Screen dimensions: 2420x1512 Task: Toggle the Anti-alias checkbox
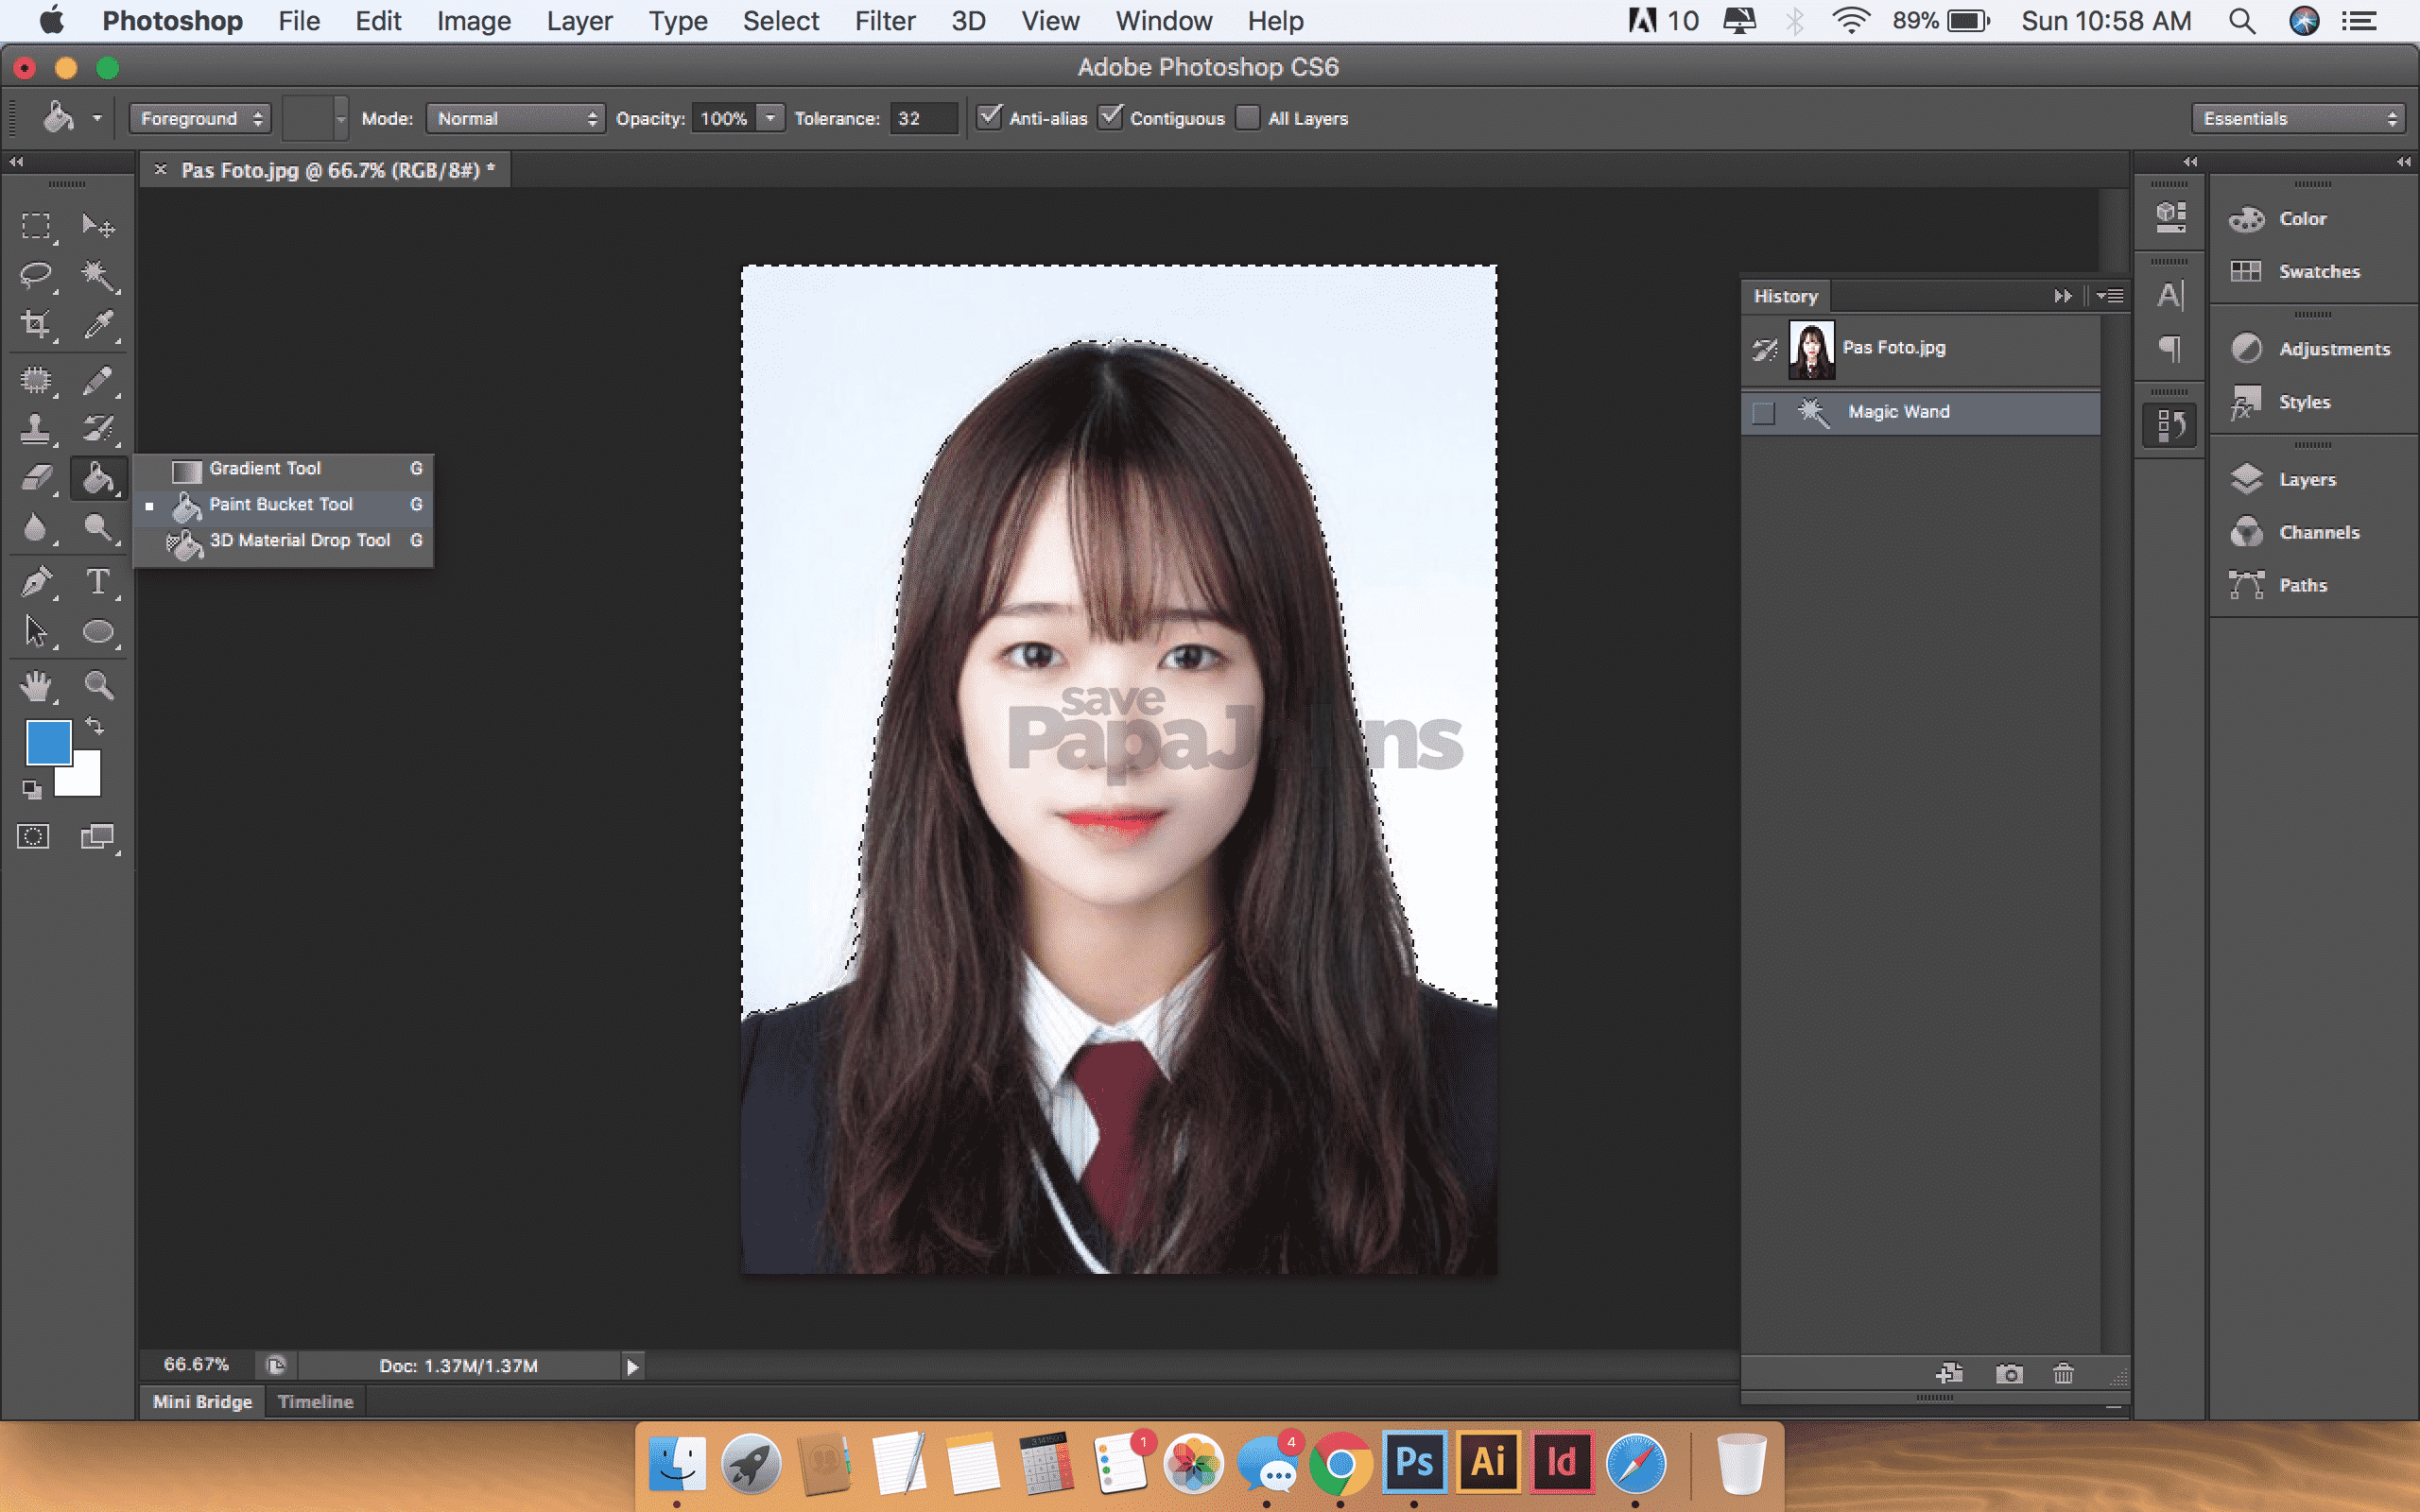point(989,117)
